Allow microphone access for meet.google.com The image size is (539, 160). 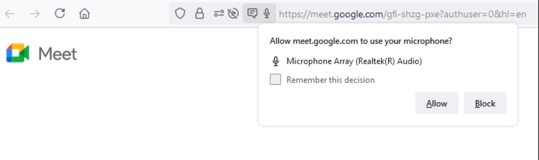click(x=436, y=103)
